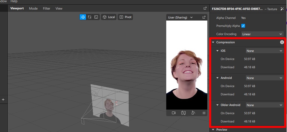Click iOS On Device value 50.97 kB
This screenshot has height=132, width=287.
(x=249, y=59)
